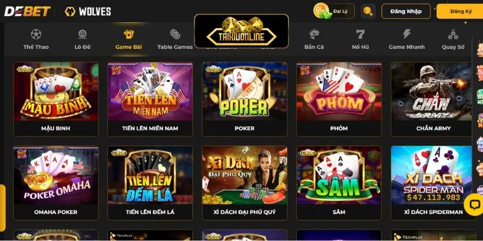Launch the Poker game thumbnail

245,99
